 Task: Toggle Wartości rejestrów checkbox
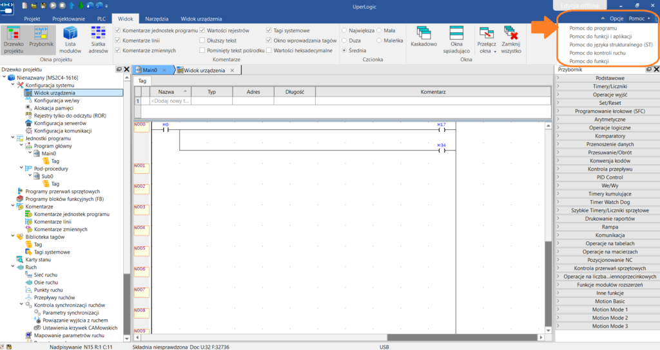pyautogui.click(x=202, y=30)
